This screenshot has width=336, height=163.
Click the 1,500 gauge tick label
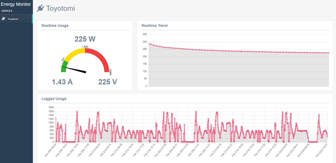[85, 47]
